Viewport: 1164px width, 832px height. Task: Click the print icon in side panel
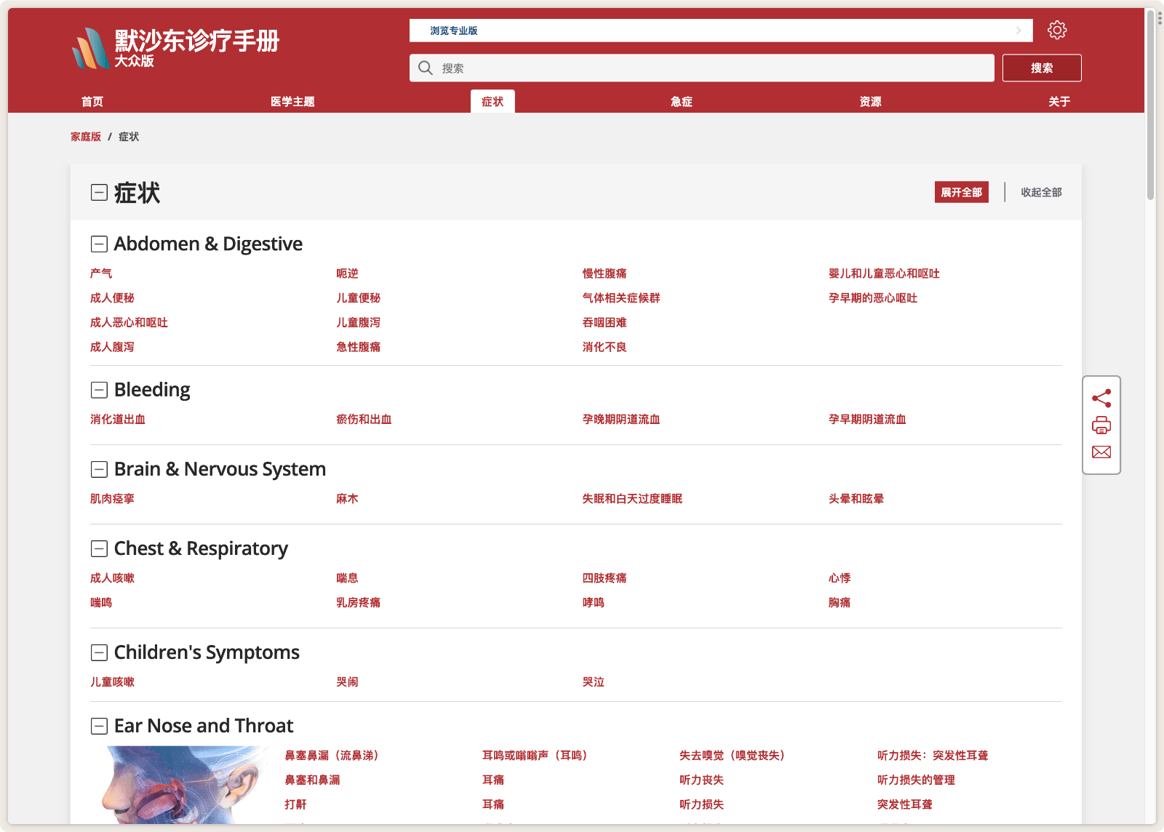click(1101, 425)
